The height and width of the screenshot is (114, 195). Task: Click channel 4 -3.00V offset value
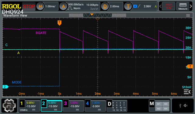(96, 106)
